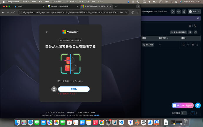203x127 pixels.
Task: Click the dimmed Wi-Fi icon in the 默认项目 row
Action: click(188, 44)
